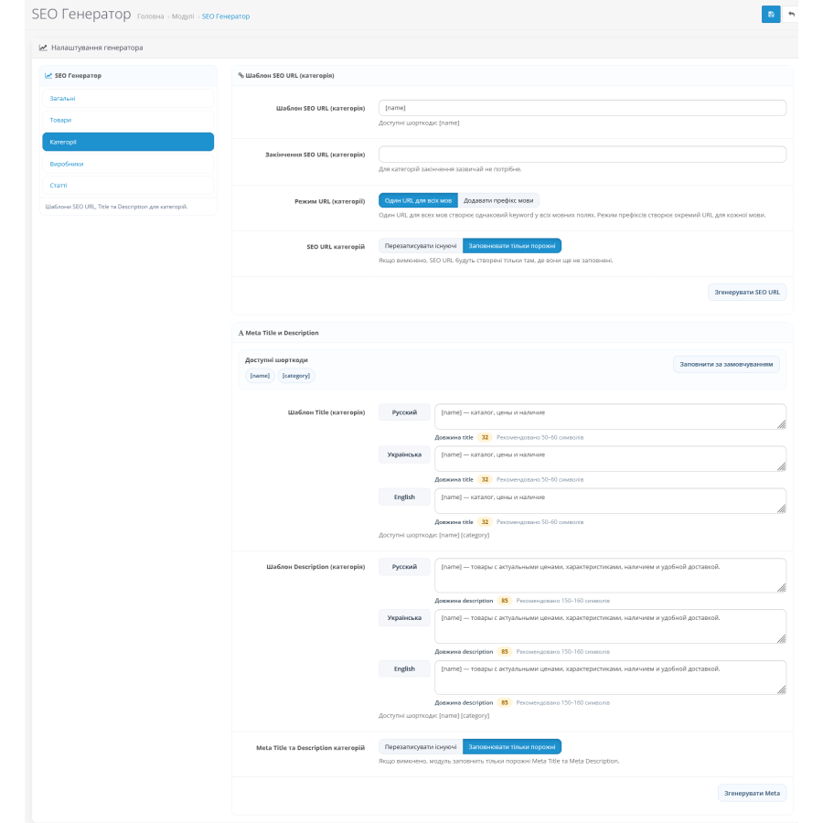Select Один URL для всіх мов option
The width and height of the screenshot is (823, 823).
coord(418,200)
